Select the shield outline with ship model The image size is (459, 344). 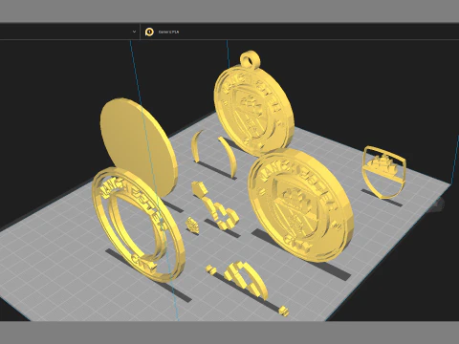[383, 172]
